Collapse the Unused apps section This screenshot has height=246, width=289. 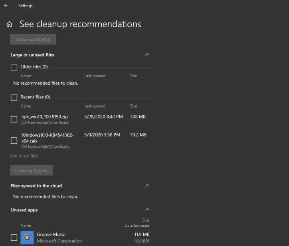coord(147,210)
